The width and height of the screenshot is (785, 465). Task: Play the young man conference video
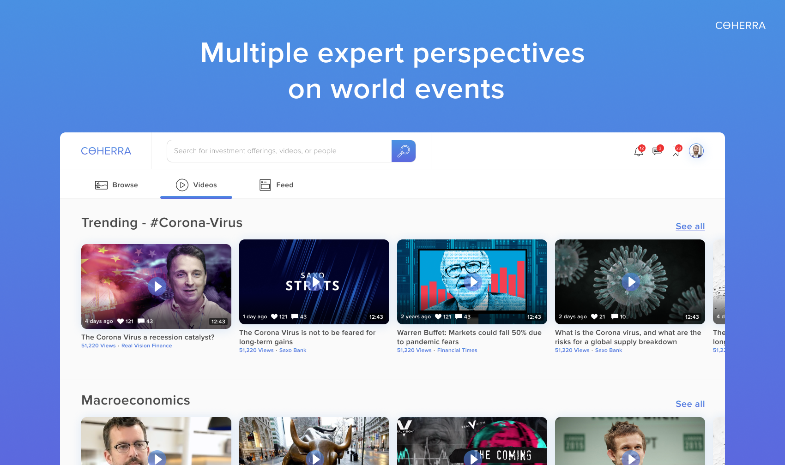631,459
